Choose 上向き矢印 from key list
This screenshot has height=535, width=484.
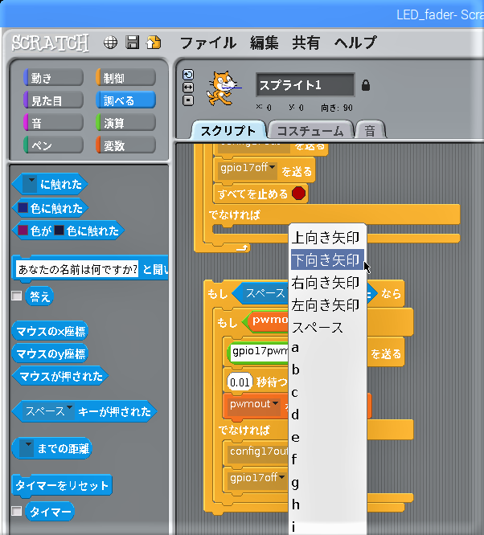tap(327, 238)
